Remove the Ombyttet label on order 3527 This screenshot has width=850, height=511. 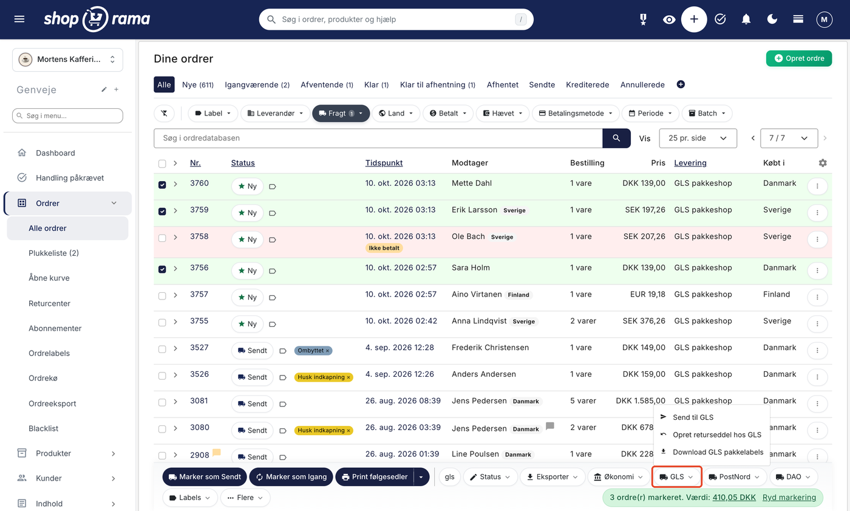pyautogui.click(x=327, y=351)
